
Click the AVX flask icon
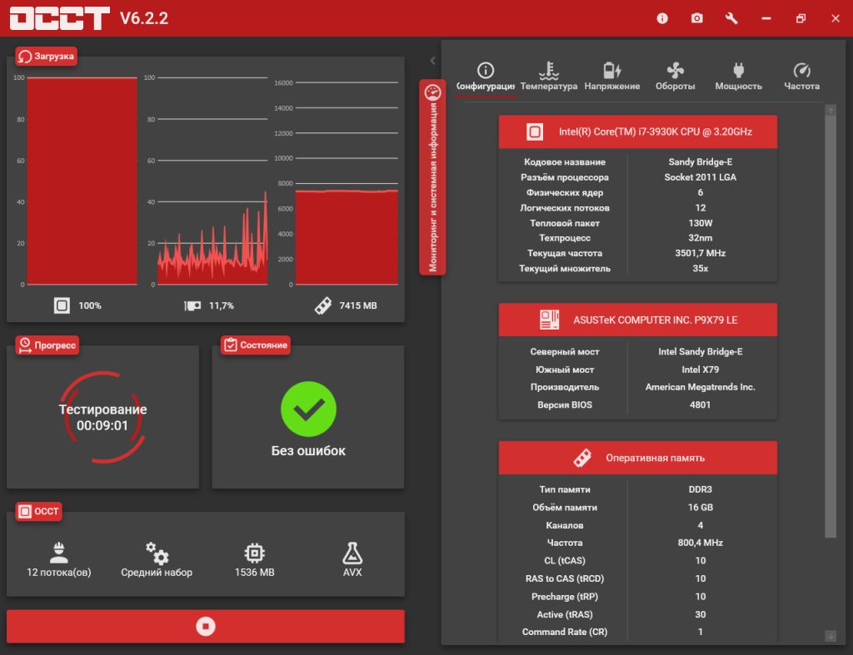tap(352, 553)
